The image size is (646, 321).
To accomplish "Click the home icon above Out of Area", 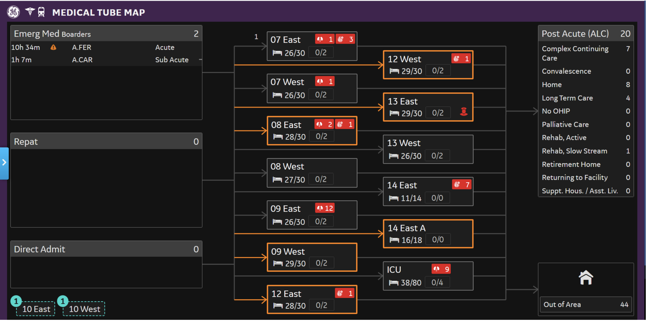I will [586, 278].
